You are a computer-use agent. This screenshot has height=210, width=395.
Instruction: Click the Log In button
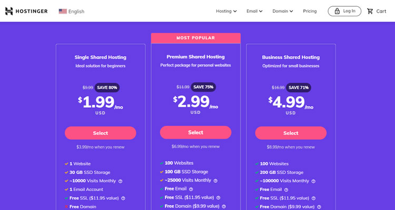point(344,11)
